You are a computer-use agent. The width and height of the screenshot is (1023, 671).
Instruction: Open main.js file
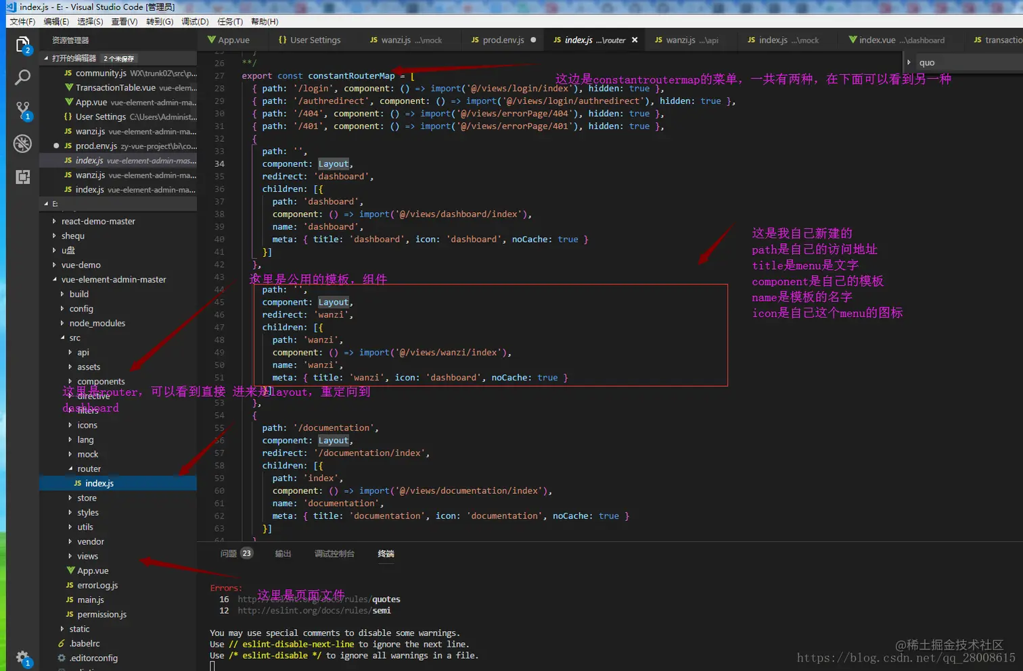coord(118,600)
